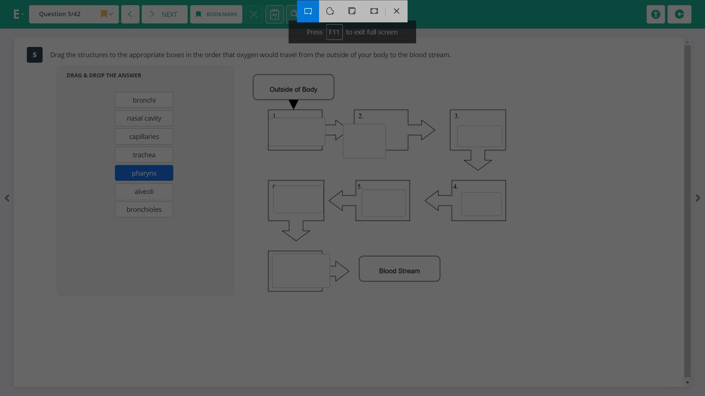Image resolution: width=705 pixels, height=396 pixels.
Task: Click the DRAG & DROP THE ANSWER heading
Action: pos(104,75)
